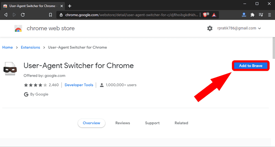
Task: Open the User-Agent Switcher extension icon in toolbar
Action: click(244, 15)
